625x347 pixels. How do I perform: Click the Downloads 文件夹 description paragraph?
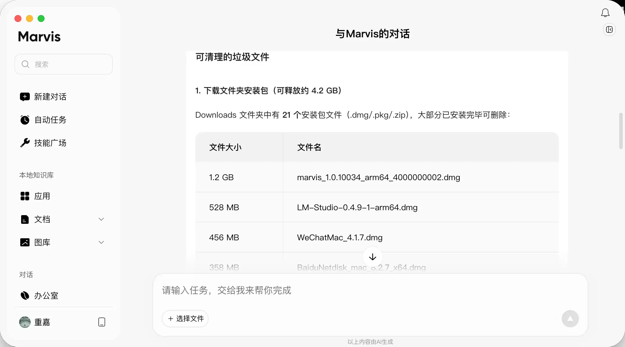(x=352, y=115)
